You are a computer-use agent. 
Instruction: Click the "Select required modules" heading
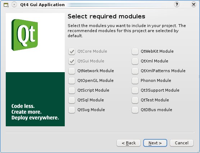106,16
